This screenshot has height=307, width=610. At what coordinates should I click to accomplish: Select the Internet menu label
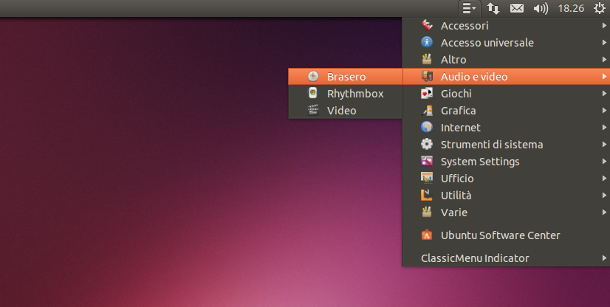click(x=461, y=128)
